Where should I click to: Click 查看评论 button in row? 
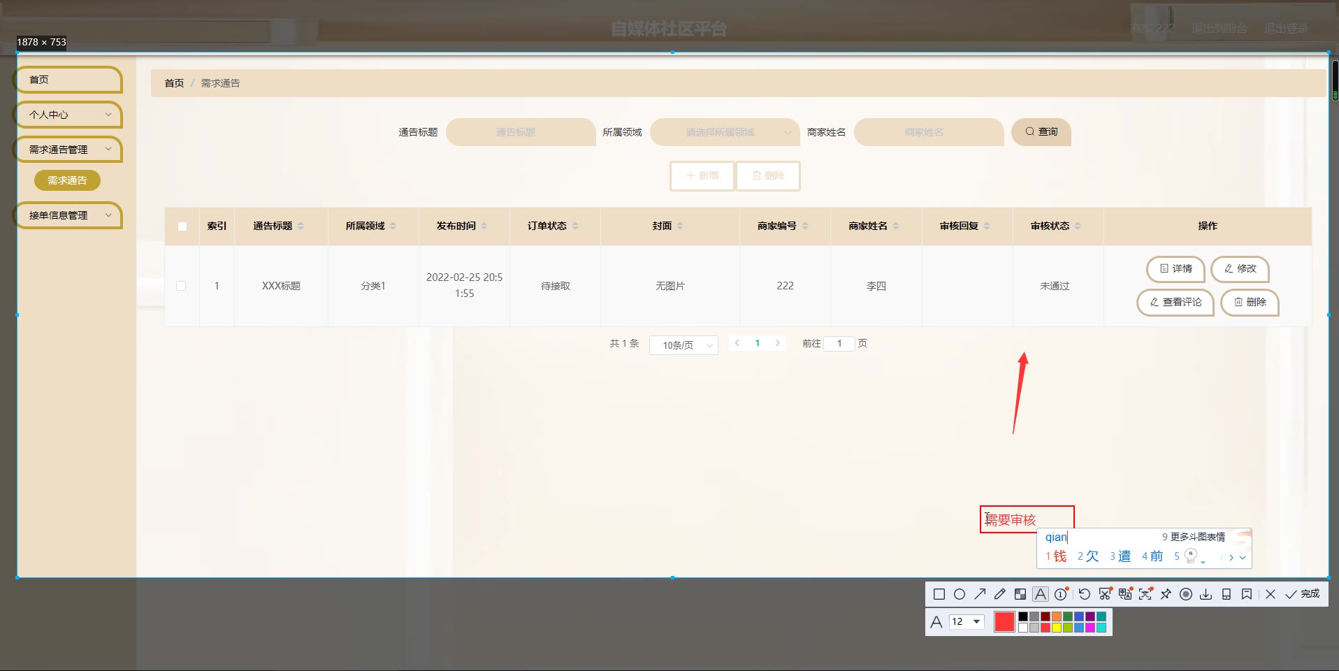[x=1175, y=302]
